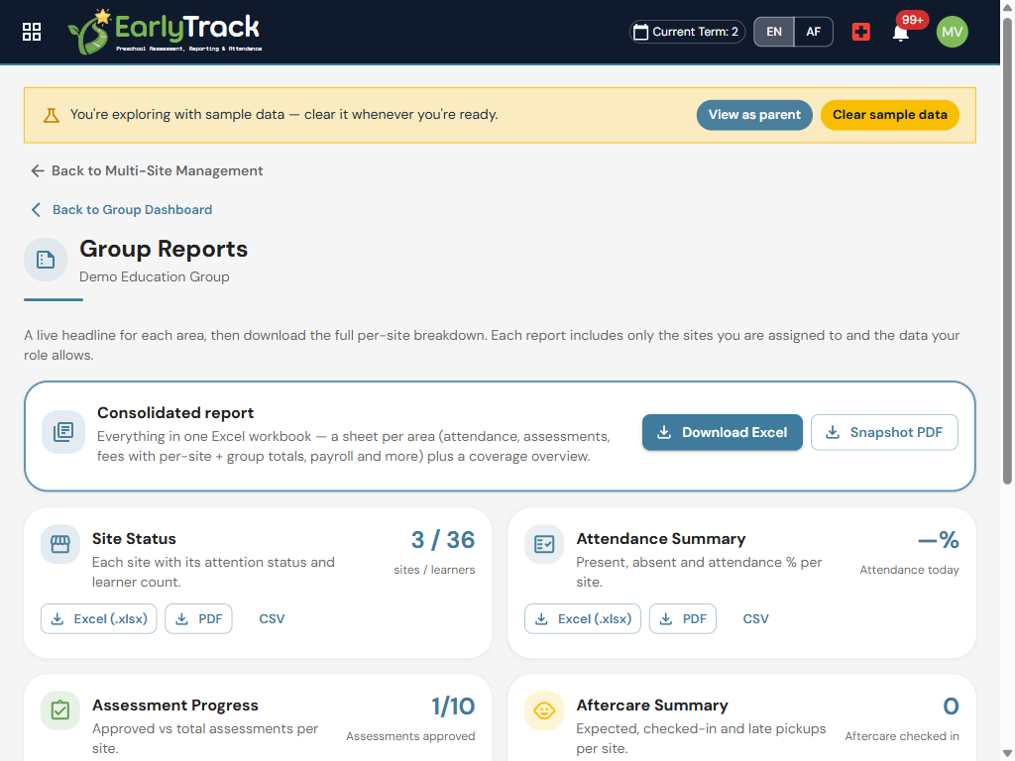Open the Current Term: 2 selector
This screenshot has height=761, width=1015.
click(x=687, y=32)
